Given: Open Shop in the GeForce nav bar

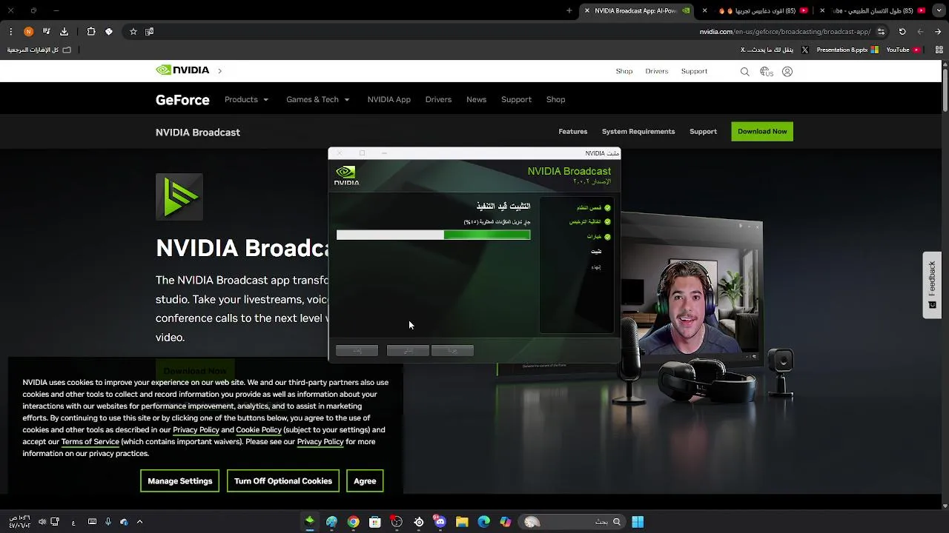Looking at the screenshot, I should pos(555,100).
